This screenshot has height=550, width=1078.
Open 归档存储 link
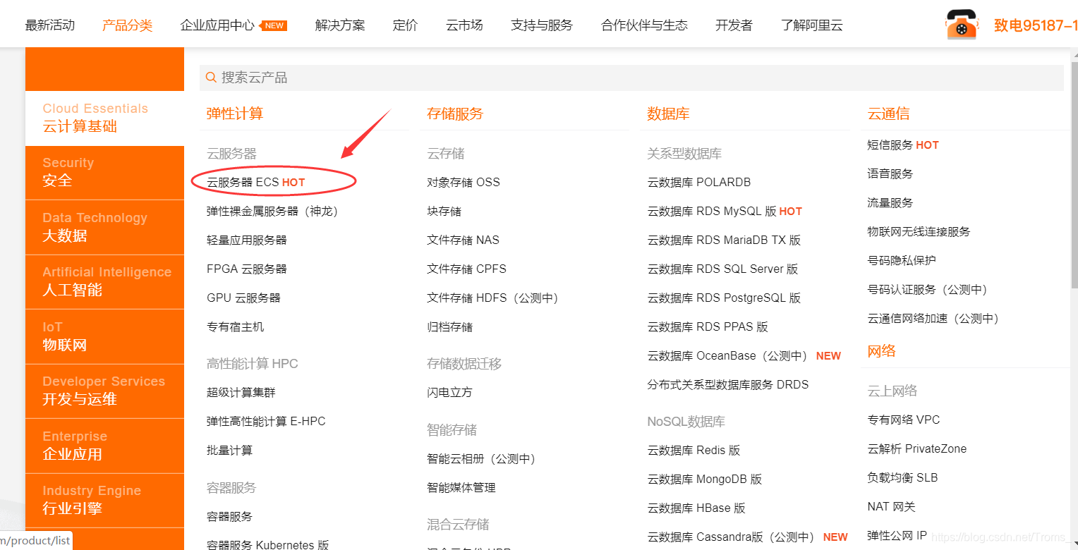click(x=449, y=326)
